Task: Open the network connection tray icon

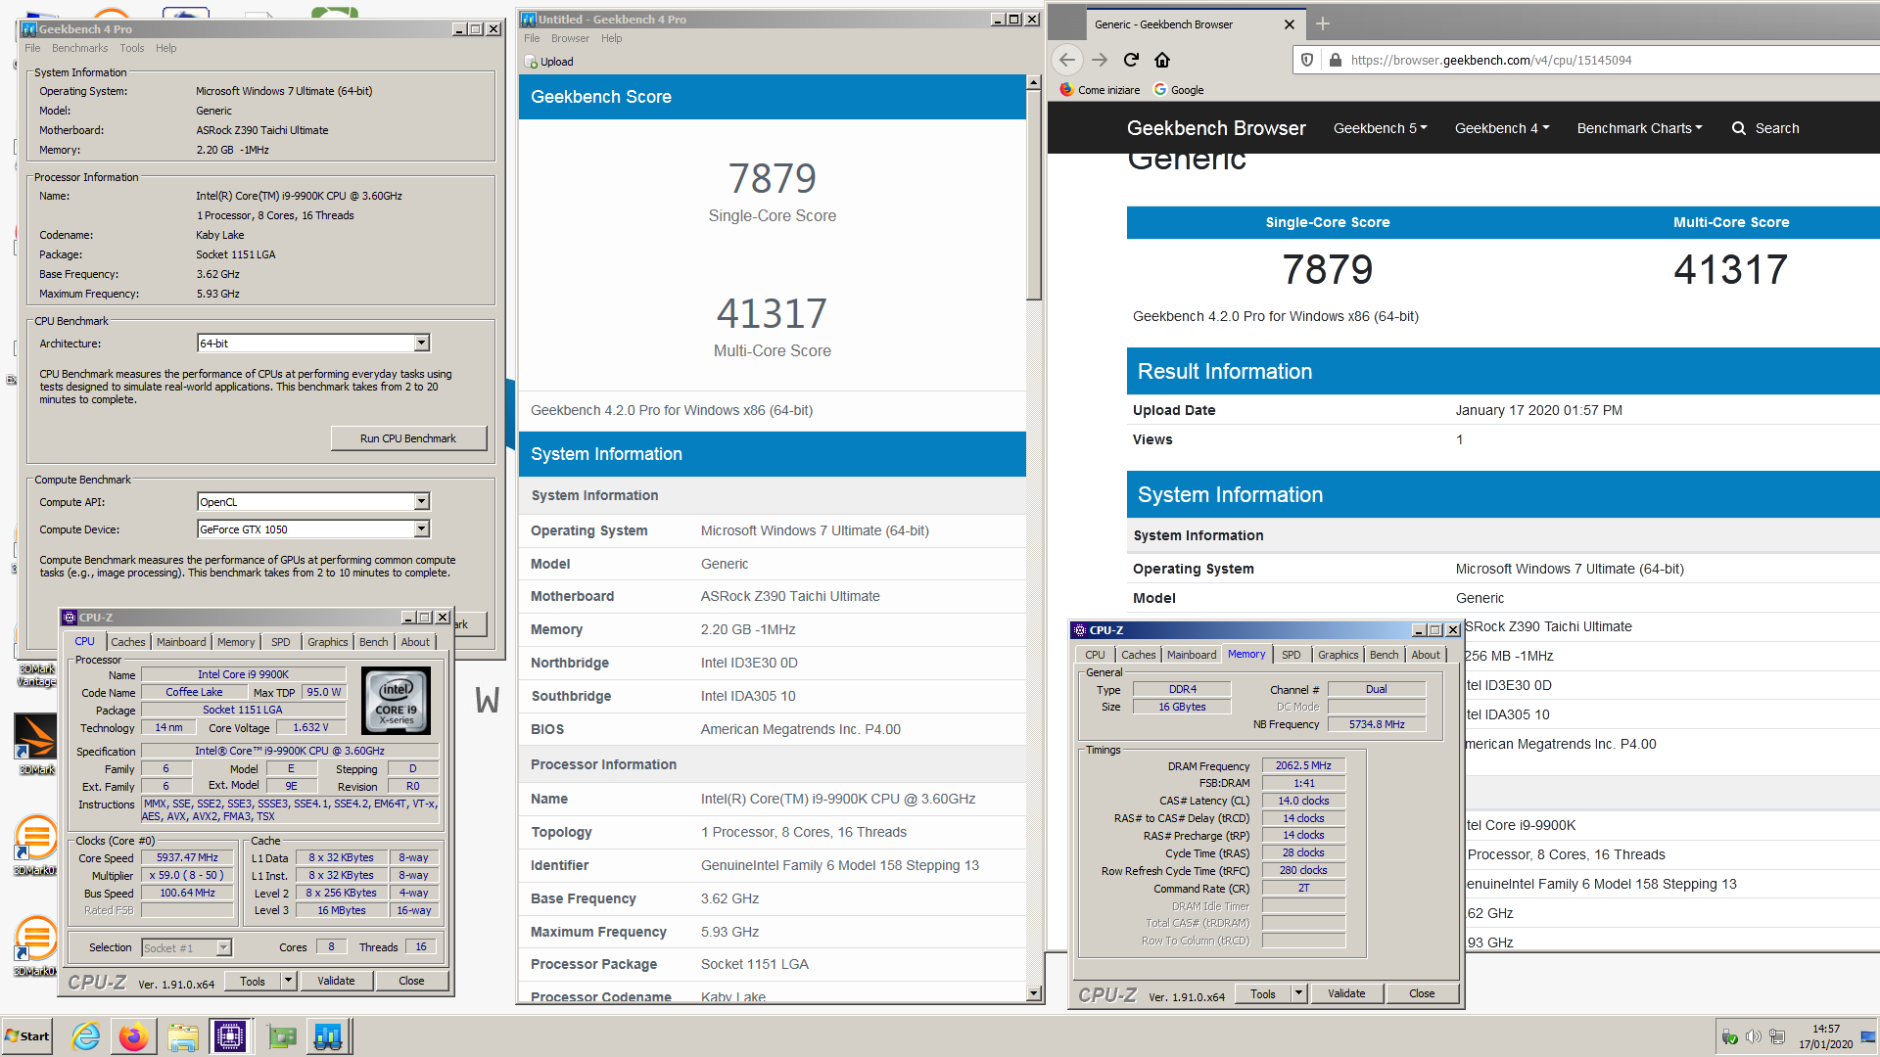Action: coord(1778,1036)
